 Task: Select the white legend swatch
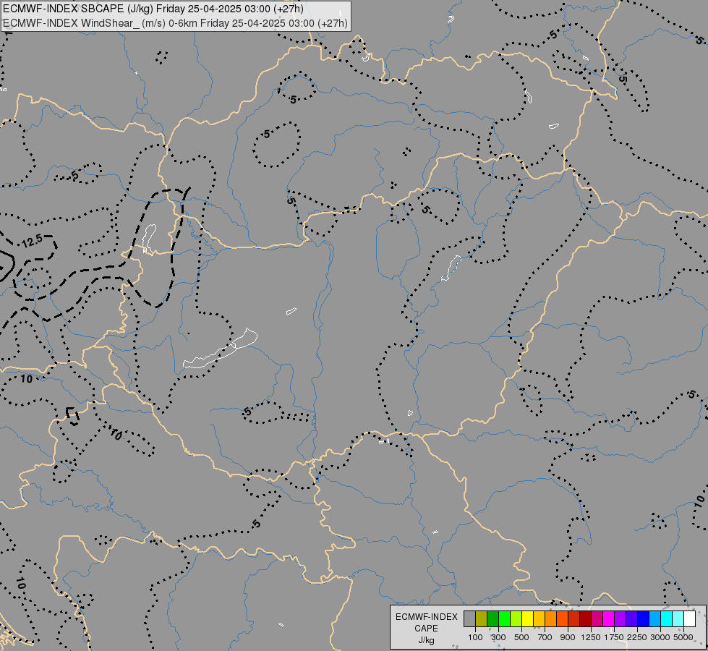[x=690, y=619]
